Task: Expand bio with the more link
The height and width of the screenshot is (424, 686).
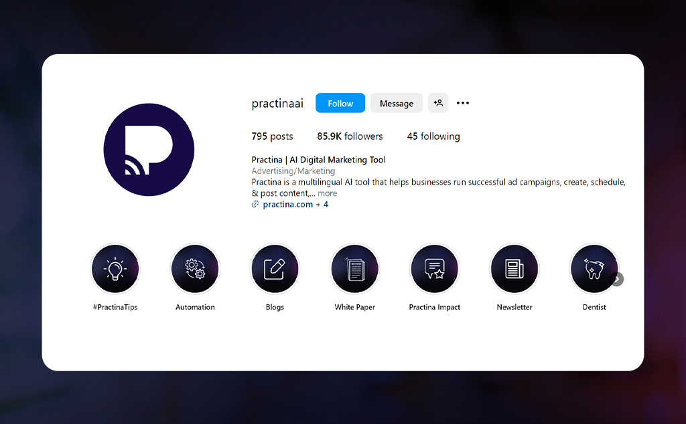Action: (327, 193)
